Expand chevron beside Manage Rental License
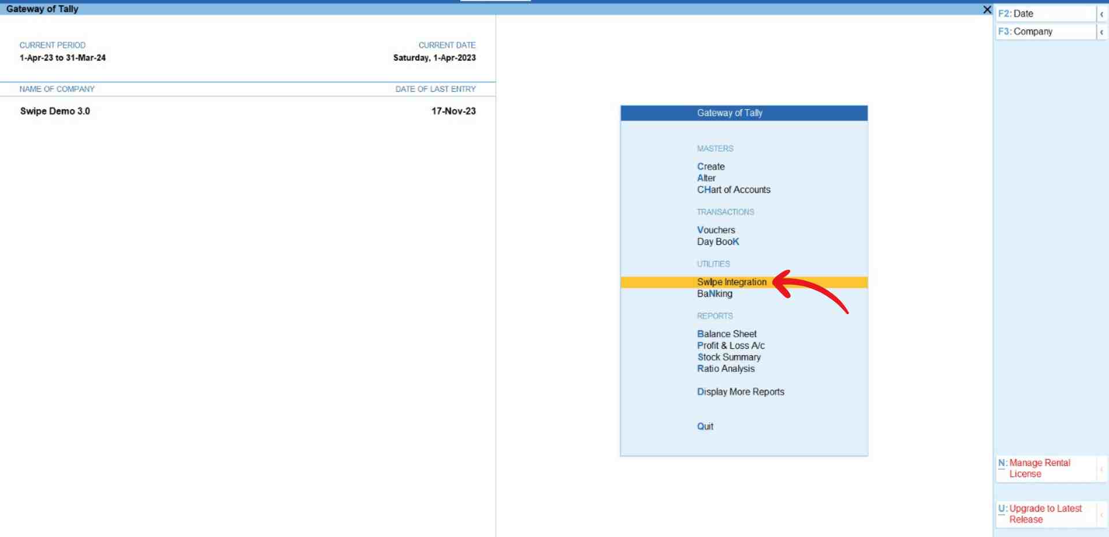Image resolution: width=1109 pixels, height=537 pixels. point(1102,468)
